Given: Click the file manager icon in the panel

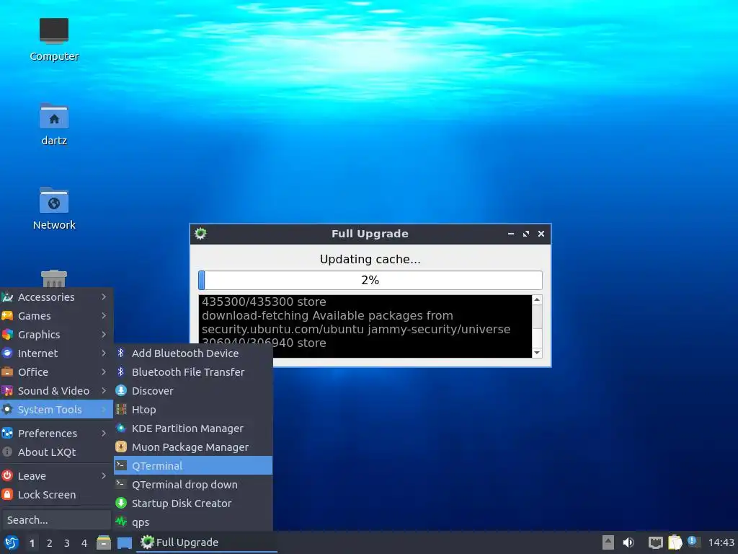Looking at the screenshot, I should pyautogui.click(x=104, y=542).
